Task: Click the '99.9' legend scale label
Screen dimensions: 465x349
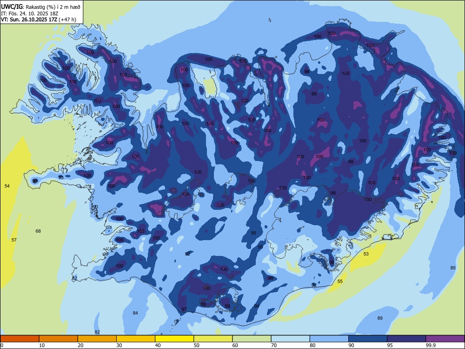Action: (x=430, y=345)
